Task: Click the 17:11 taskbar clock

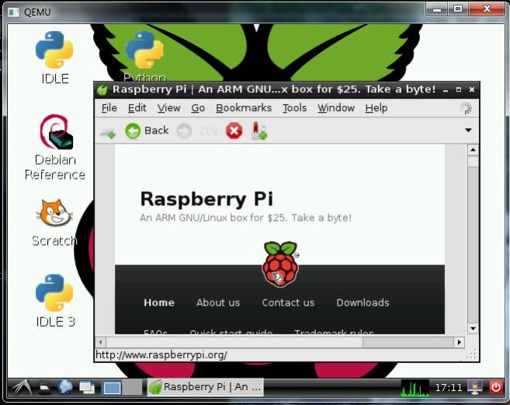Action: pos(449,387)
